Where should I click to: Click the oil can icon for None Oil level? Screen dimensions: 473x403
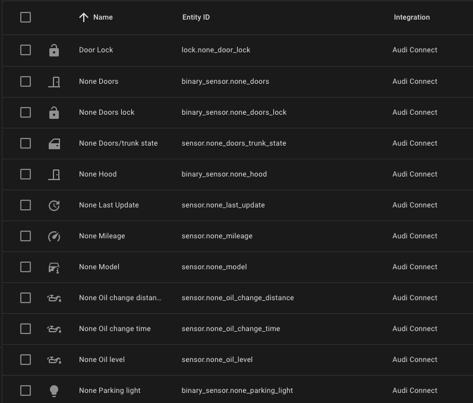[54, 360]
